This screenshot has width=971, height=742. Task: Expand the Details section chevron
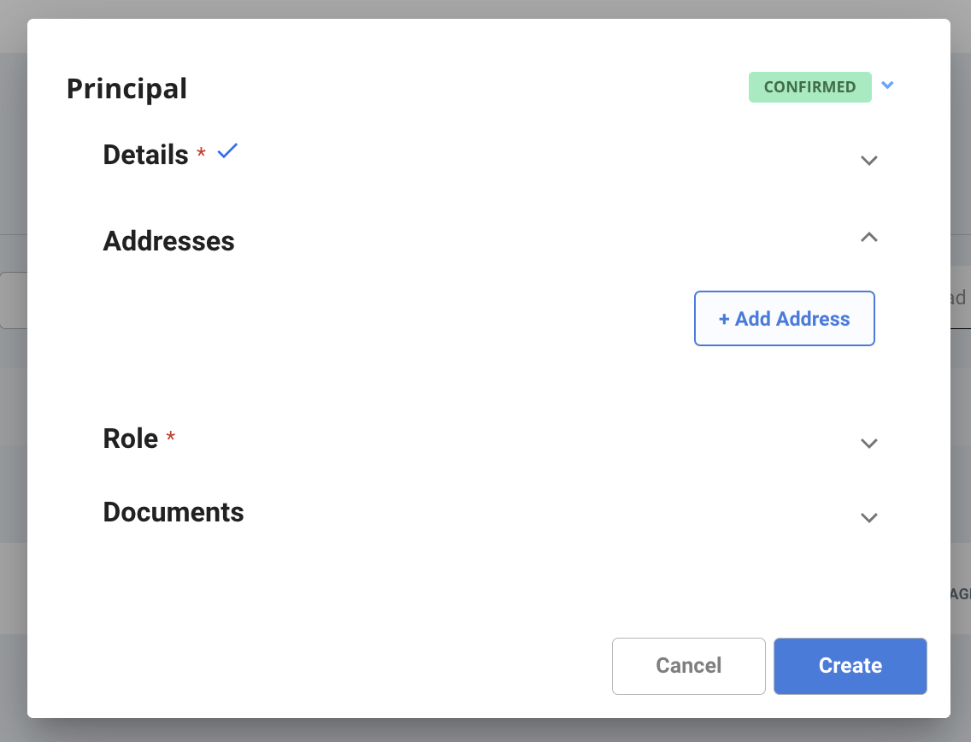868,161
